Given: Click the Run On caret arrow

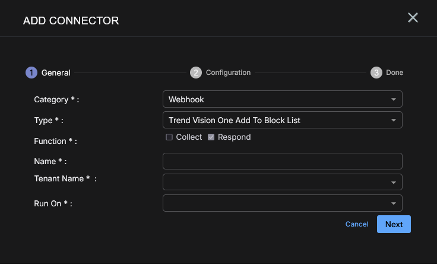Looking at the screenshot, I should (393, 203).
